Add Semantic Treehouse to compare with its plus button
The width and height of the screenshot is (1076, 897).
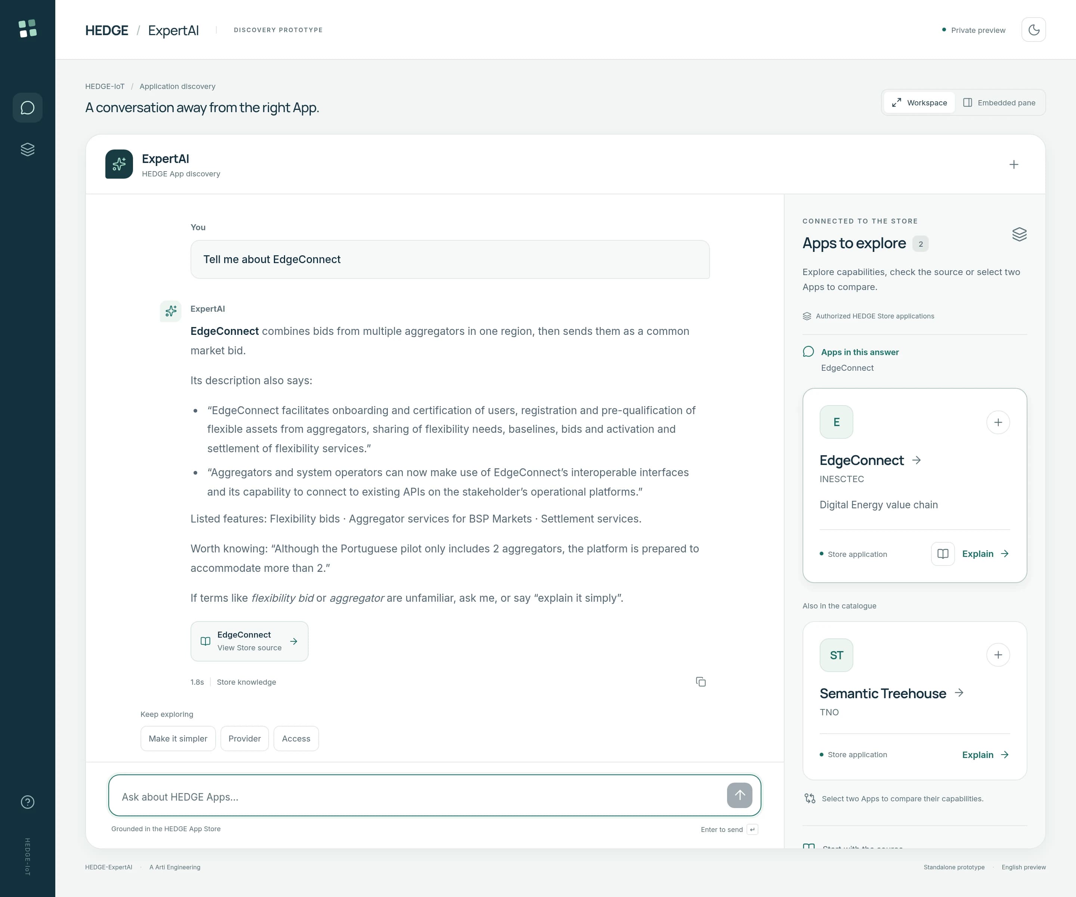coord(998,655)
